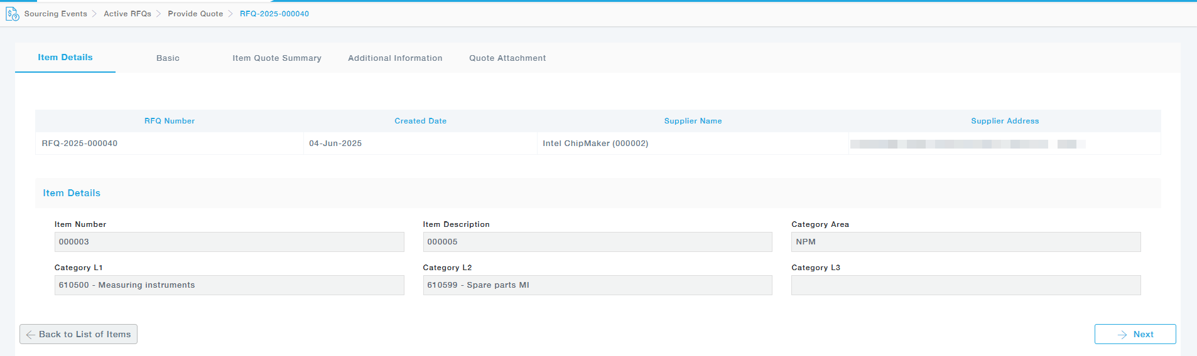Click the Item Number field

[x=229, y=242]
